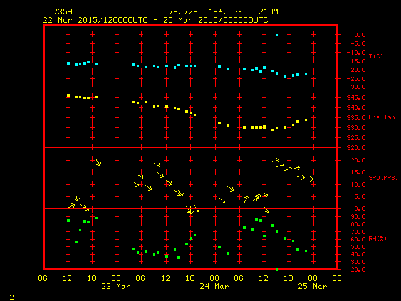
Task: Click the isolated cyan temperature point near 0.0
Action: pyautogui.click(x=277, y=35)
